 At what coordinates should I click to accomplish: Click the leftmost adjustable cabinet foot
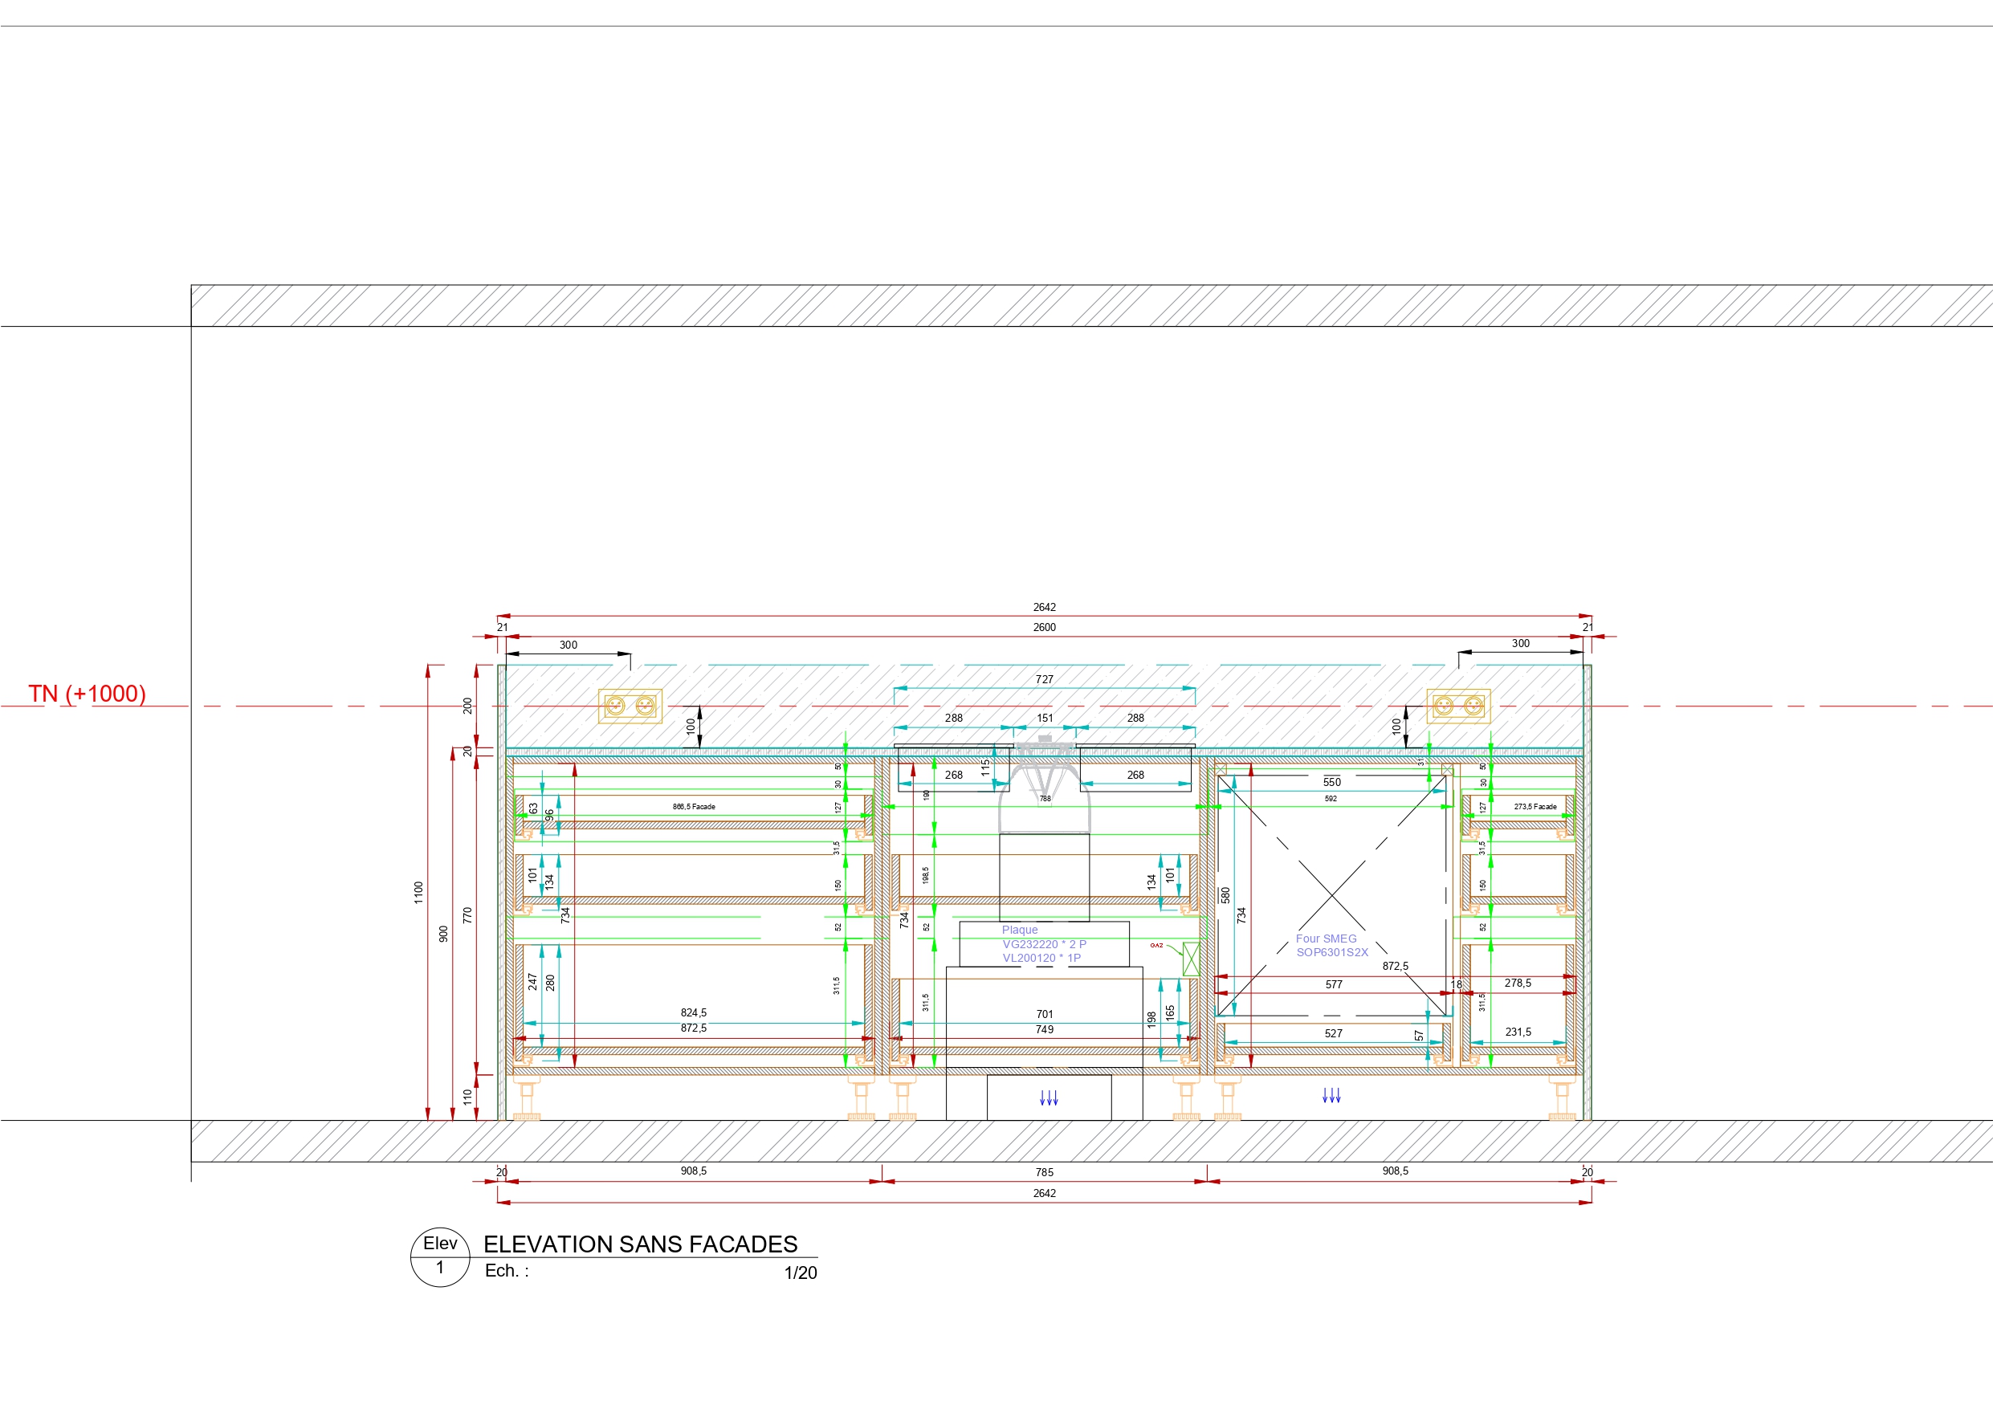[526, 1099]
